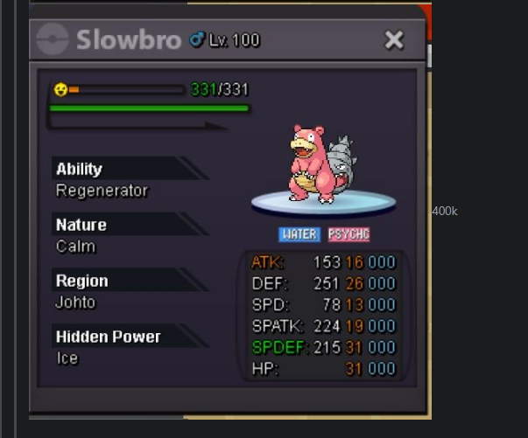Click the Regenerator ability text
Image resolution: width=528 pixels, height=438 pixels.
coord(102,191)
